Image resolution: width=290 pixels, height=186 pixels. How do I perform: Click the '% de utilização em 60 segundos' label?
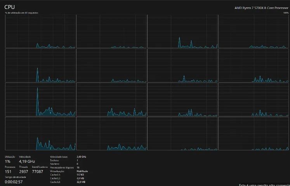22,13
